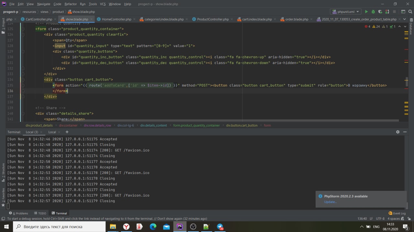This screenshot has height=232, width=414.
Task: Click the ENG language indicator in tray
Action: [x=376, y=227]
